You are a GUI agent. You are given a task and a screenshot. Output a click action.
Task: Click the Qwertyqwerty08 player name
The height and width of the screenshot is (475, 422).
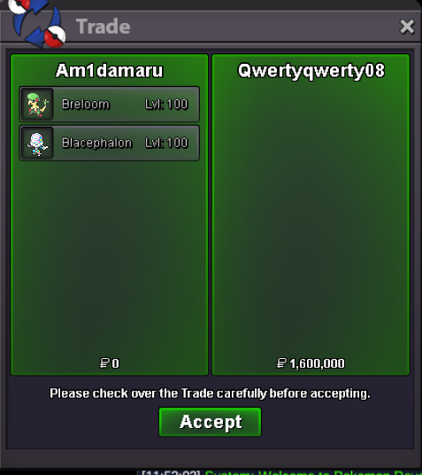click(x=311, y=71)
